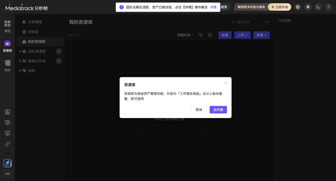Open the filter funnel icon

[x=201, y=35]
